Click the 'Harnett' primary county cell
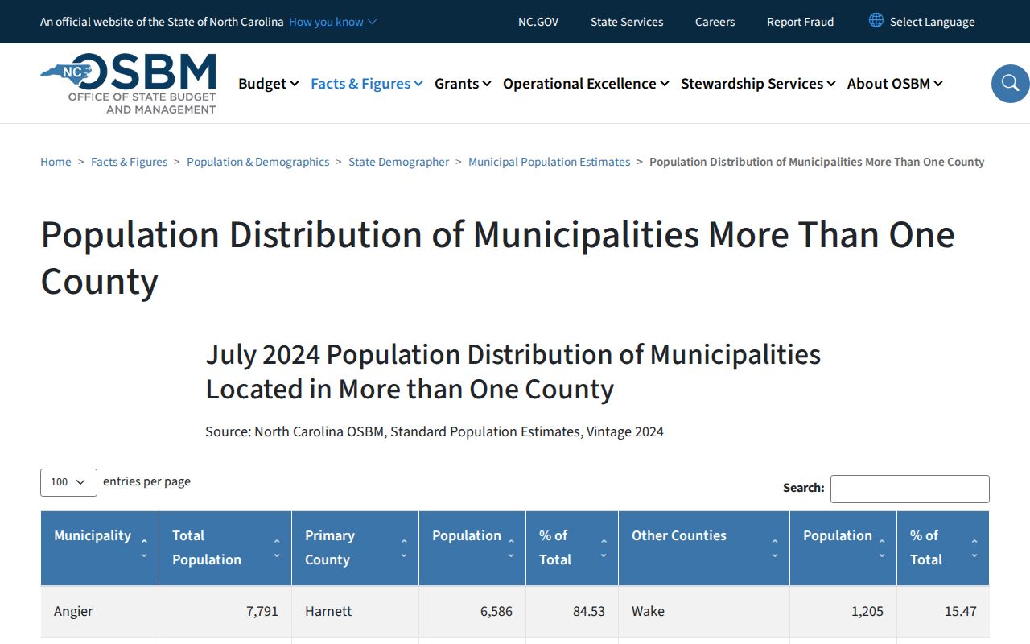This screenshot has width=1030, height=644. [x=355, y=611]
